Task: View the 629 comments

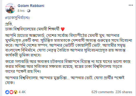Action: pos(103,92)
